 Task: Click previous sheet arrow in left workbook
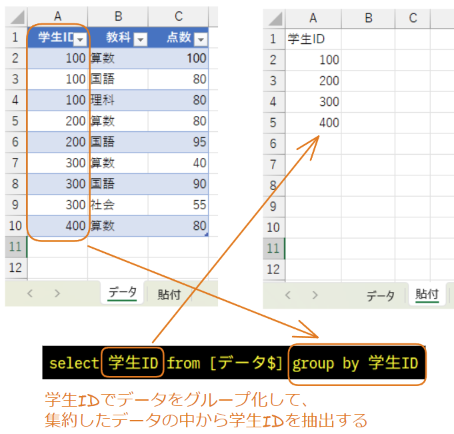pyautogui.click(x=30, y=293)
